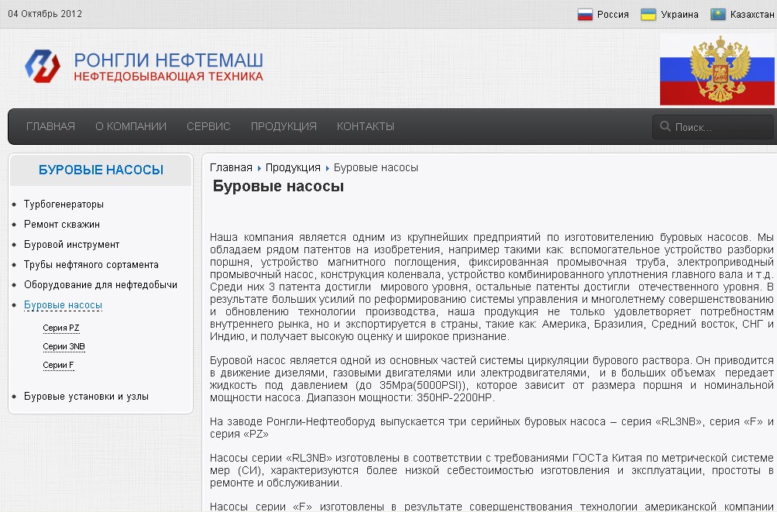
Task: Open the Серия PZ sublink
Action: point(61,328)
